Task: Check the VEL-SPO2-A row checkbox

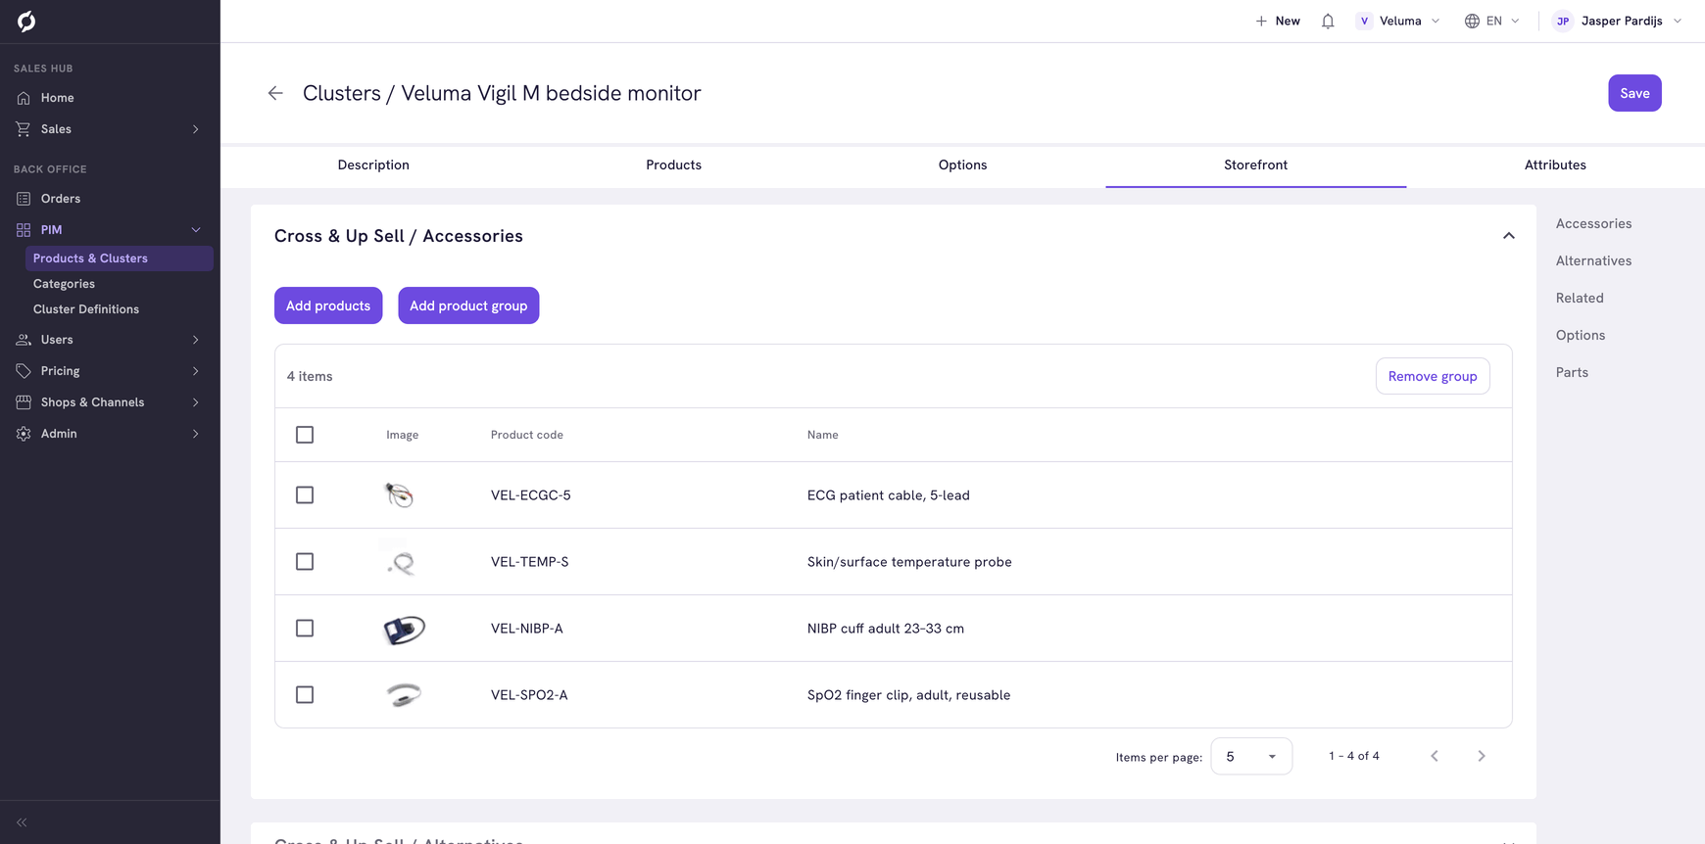Action: click(305, 695)
